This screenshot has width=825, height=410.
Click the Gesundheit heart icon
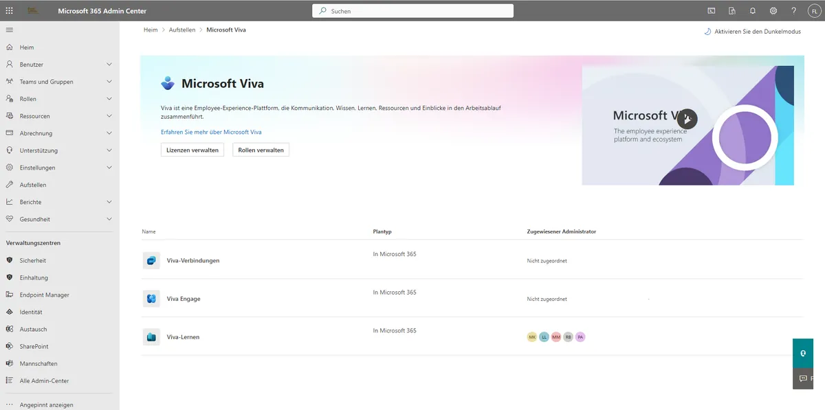[x=10, y=219]
